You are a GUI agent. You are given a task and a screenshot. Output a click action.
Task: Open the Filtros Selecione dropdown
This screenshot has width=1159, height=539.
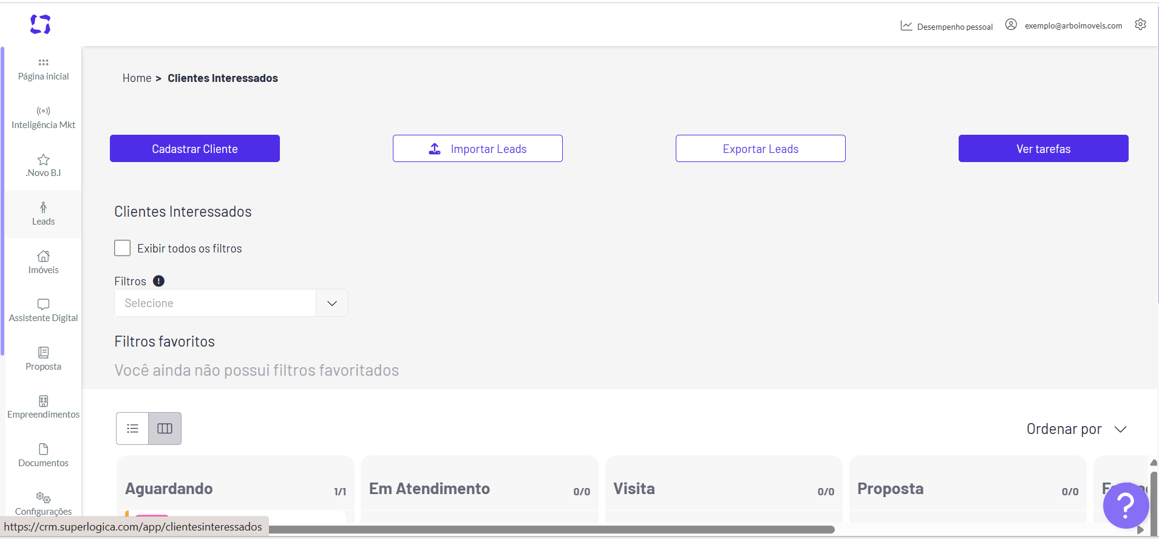pos(231,303)
